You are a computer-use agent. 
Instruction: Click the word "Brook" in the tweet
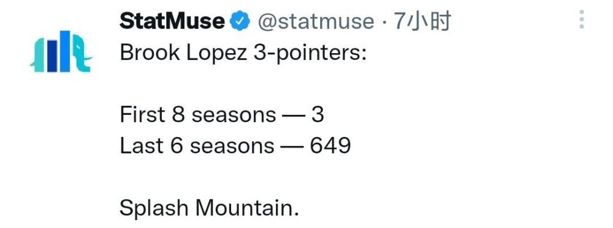(x=150, y=52)
